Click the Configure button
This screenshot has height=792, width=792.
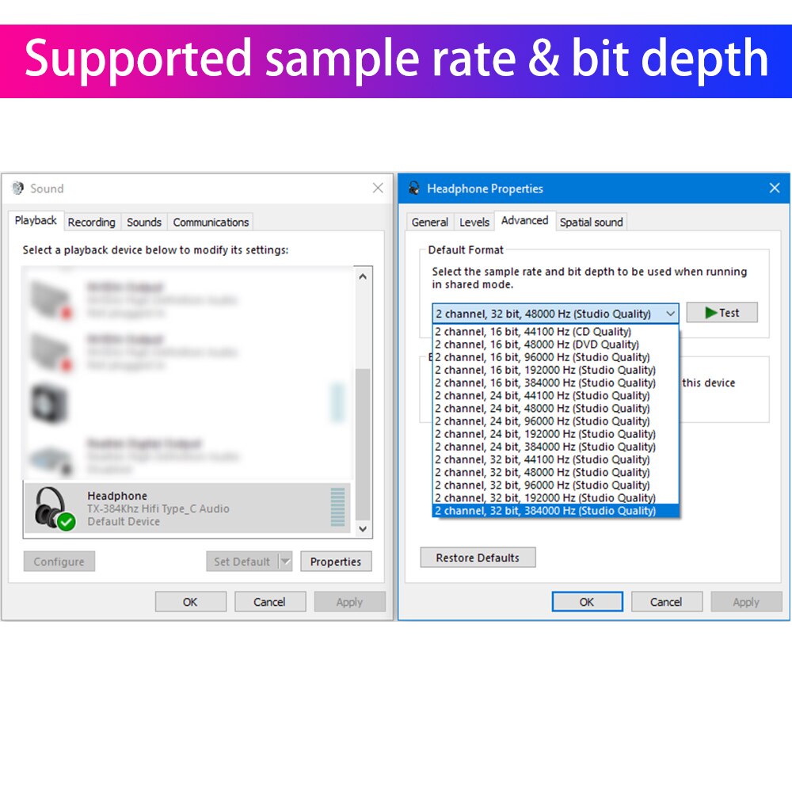click(x=59, y=562)
